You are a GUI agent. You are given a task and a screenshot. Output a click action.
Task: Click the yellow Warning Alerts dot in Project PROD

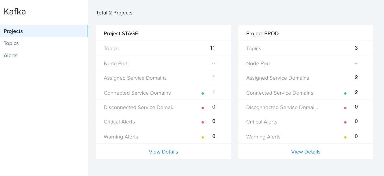[345, 137]
